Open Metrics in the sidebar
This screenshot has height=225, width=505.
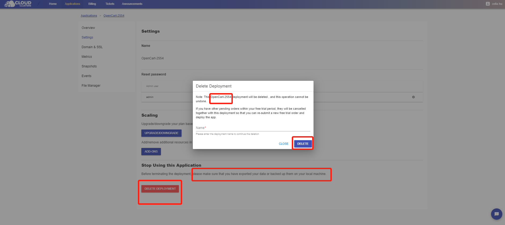point(87,57)
